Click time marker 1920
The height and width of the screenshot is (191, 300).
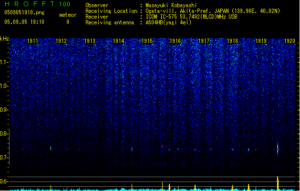[x=290, y=41]
